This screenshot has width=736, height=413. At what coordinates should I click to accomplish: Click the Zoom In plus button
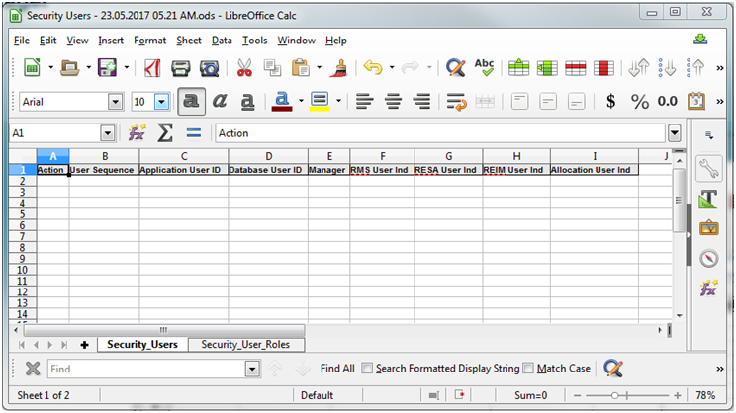(x=678, y=396)
